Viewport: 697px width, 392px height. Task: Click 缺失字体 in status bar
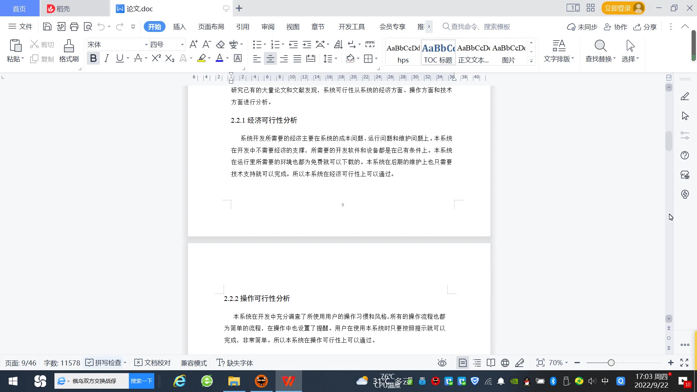(x=235, y=363)
